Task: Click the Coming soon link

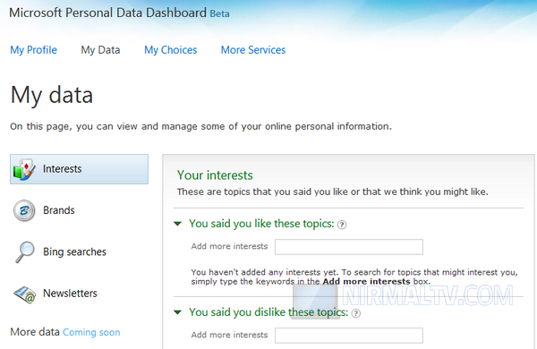Action: pyautogui.click(x=91, y=332)
